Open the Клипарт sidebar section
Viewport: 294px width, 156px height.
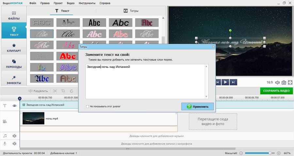[x=14, y=48]
